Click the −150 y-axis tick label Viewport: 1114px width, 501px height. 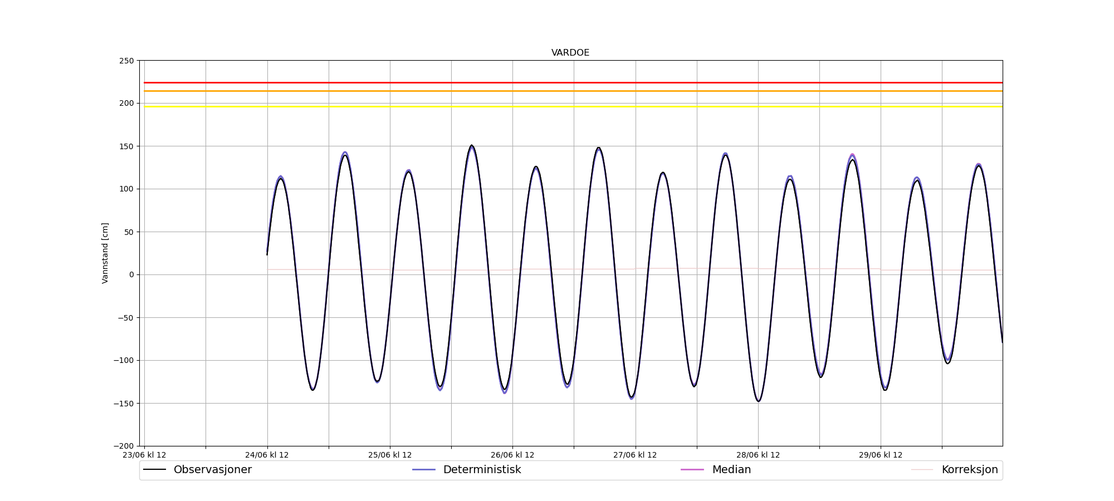pyautogui.click(x=124, y=403)
